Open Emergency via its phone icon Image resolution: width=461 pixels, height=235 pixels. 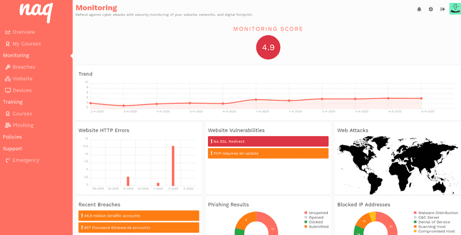[7, 160]
